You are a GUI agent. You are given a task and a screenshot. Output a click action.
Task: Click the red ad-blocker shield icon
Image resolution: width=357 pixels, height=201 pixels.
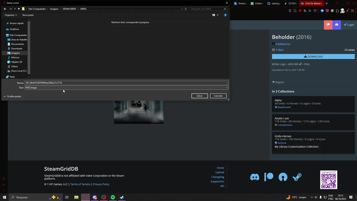[x=300, y=11]
